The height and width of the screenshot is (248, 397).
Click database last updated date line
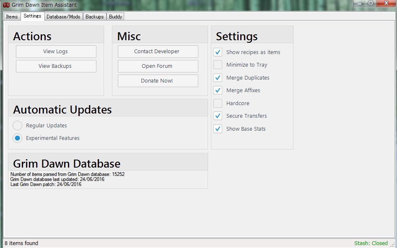(x=57, y=179)
